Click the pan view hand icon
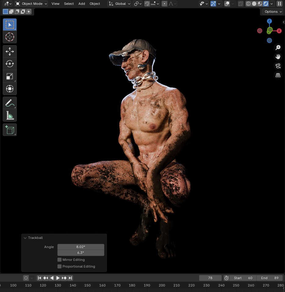 pyautogui.click(x=278, y=57)
